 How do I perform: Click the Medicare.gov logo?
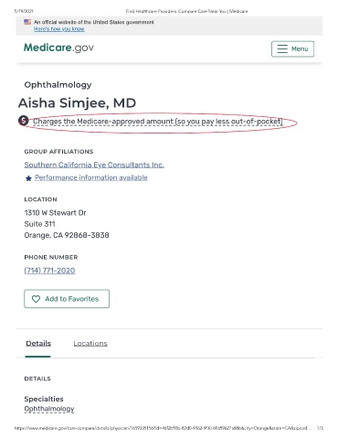(x=58, y=48)
